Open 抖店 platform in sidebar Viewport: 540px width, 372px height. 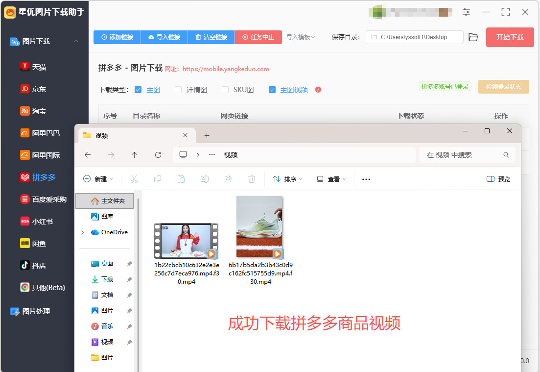33,266
